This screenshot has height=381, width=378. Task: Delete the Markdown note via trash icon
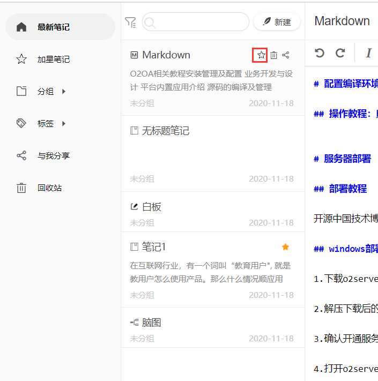coord(273,55)
